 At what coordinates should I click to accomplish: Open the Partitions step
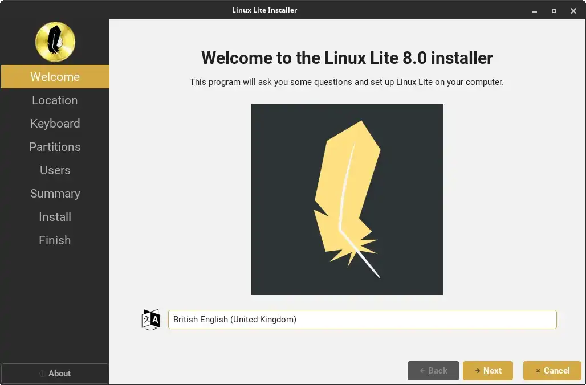click(x=55, y=147)
